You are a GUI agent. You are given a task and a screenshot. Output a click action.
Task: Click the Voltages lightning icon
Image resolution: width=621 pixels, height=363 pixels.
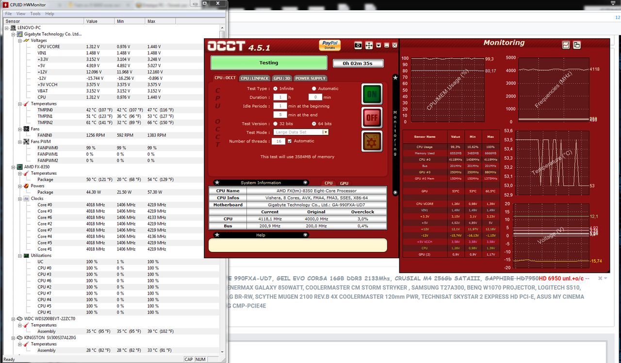point(27,41)
